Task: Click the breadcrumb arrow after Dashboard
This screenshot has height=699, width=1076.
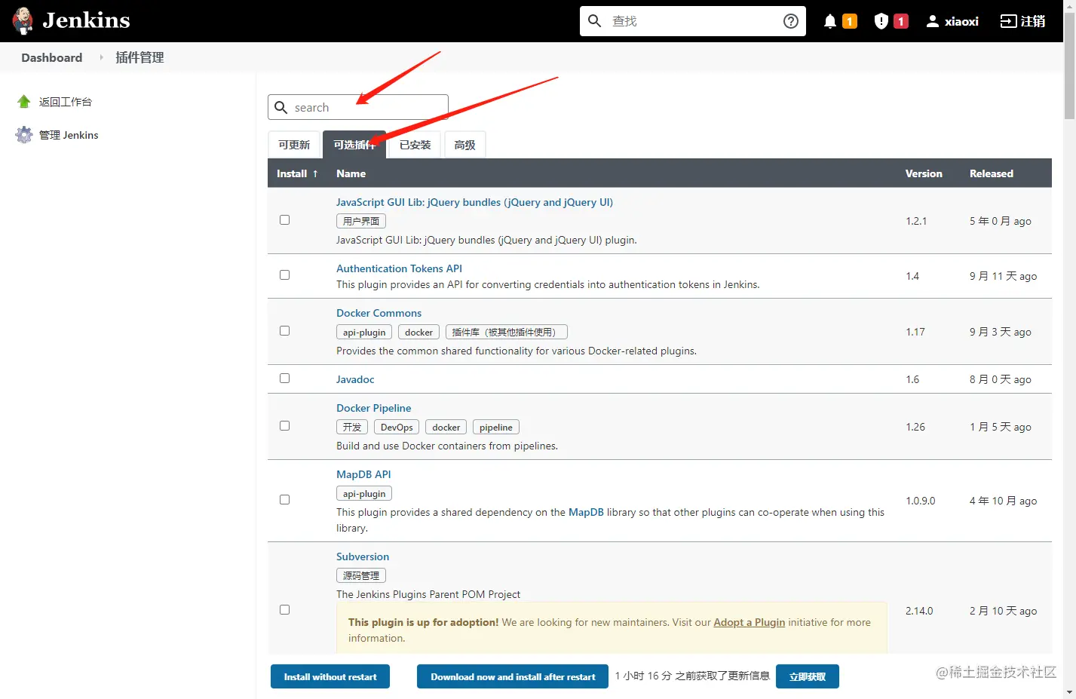Action: click(101, 57)
